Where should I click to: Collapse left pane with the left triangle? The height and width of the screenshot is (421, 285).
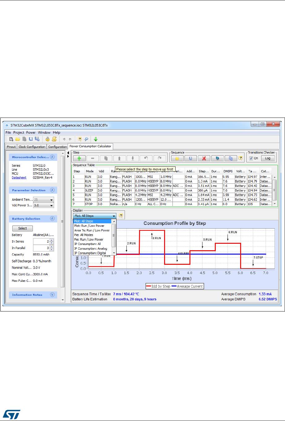pos(68,153)
